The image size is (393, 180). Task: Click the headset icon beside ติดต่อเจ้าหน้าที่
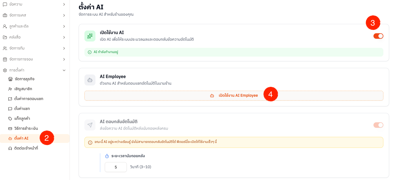coord(10,148)
